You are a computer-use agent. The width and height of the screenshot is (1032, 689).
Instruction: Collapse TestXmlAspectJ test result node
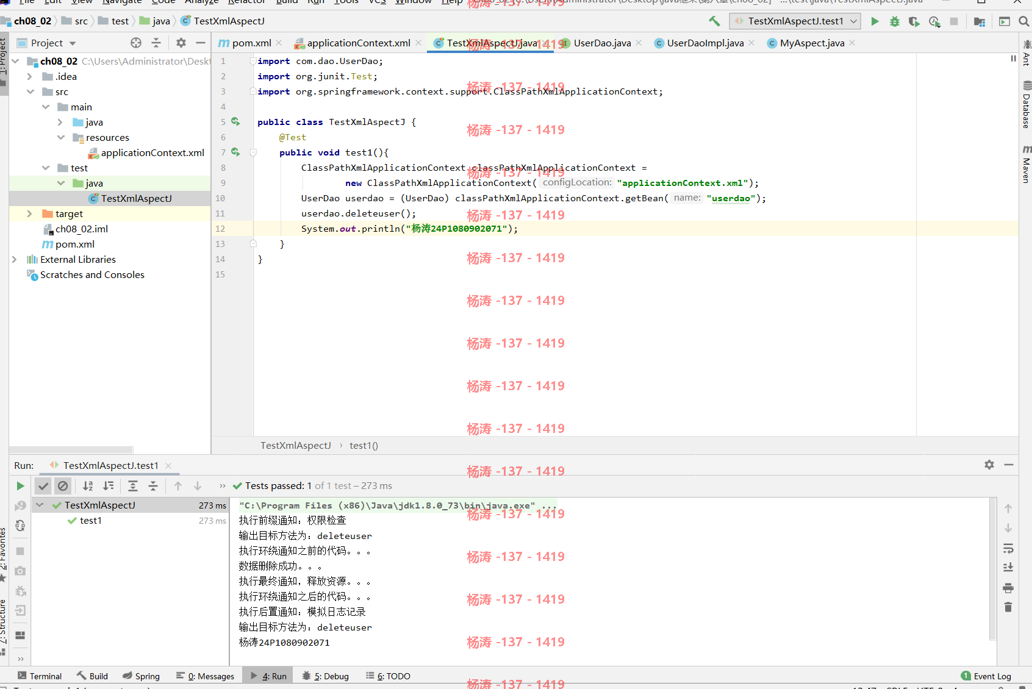tap(40, 505)
